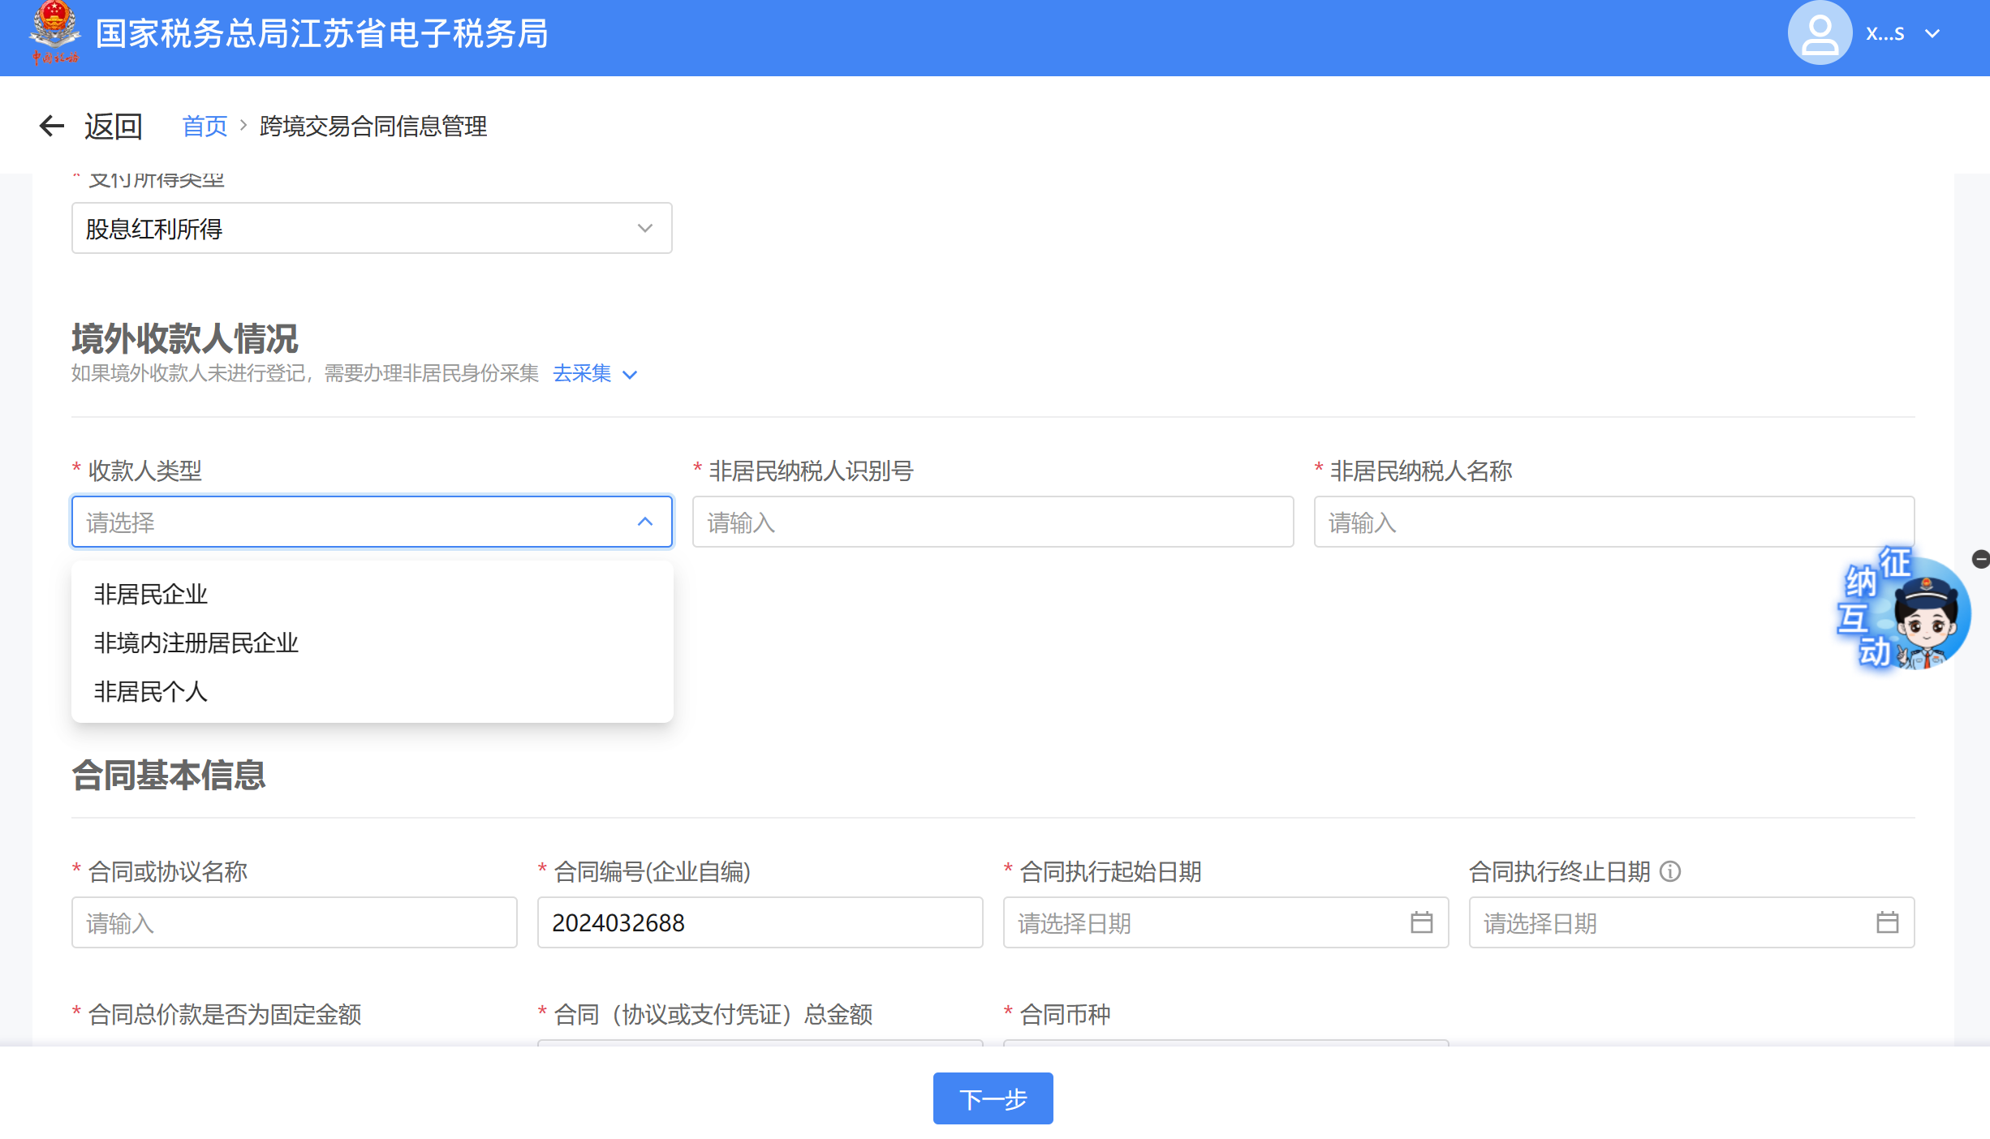Select 非居民个人 option
The height and width of the screenshot is (1139, 1990).
pyautogui.click(x=151, y=692)
